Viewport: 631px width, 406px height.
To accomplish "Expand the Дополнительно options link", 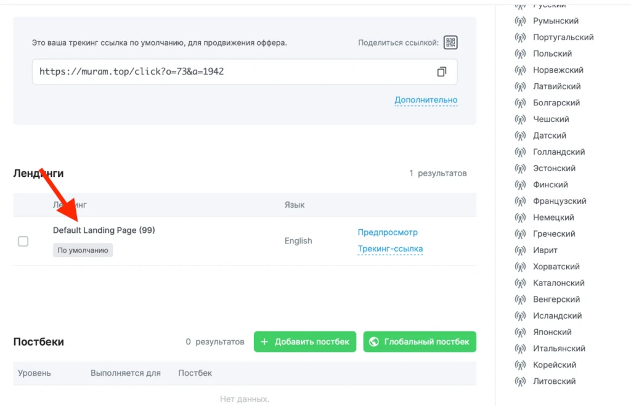I will click(426, 100).
